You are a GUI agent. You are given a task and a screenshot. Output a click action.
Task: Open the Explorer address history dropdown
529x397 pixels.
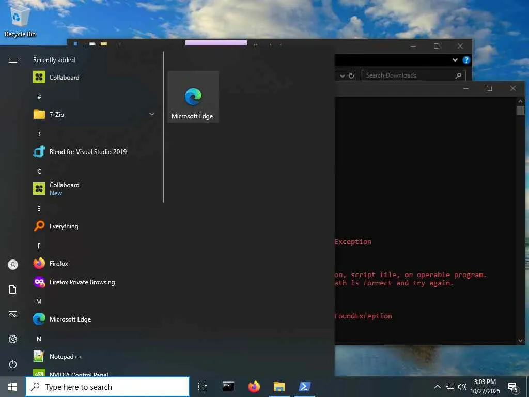[343, 75]
